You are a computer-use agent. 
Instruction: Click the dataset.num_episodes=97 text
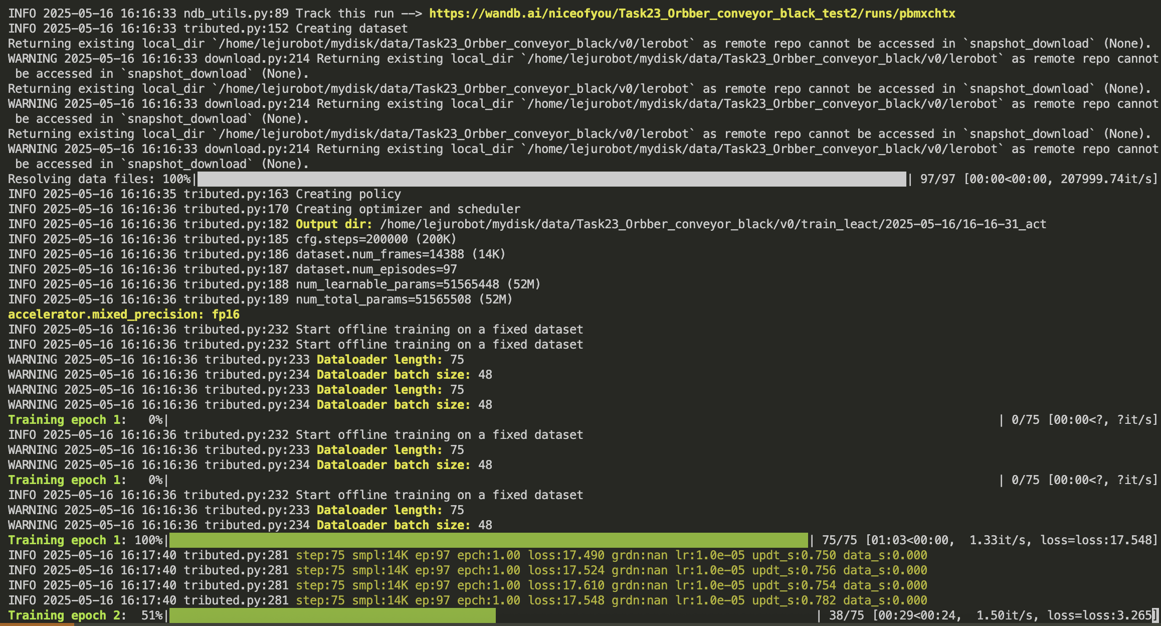tap(376, 269)
